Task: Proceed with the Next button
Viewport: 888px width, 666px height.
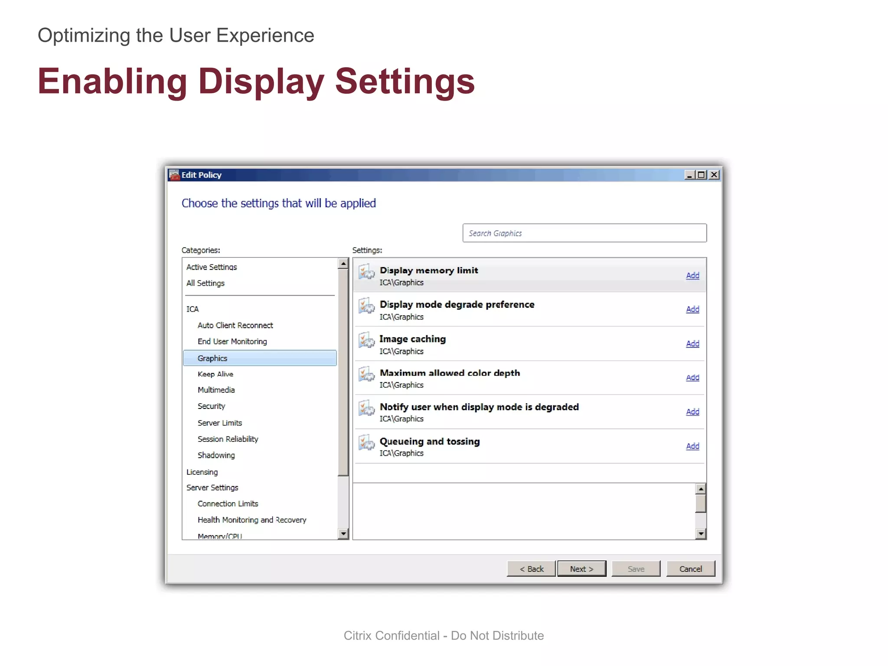Action: coord(582,569)
